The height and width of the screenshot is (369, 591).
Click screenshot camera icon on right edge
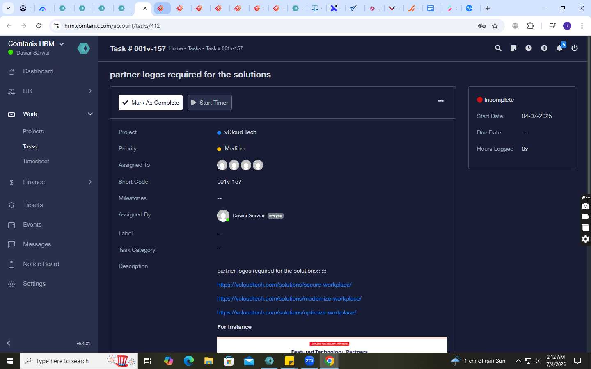(586, 206)
